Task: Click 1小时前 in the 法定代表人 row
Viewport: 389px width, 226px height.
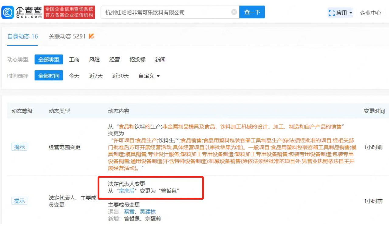Action: [373, 201]
